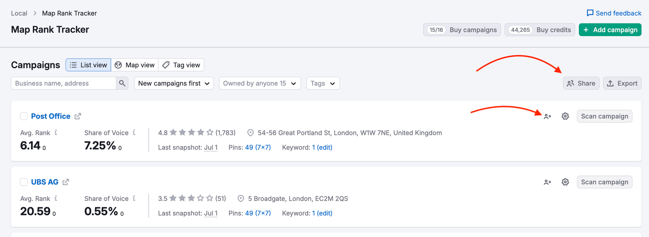Switch to Map view

pyautogui.click(x=135, y=65)
